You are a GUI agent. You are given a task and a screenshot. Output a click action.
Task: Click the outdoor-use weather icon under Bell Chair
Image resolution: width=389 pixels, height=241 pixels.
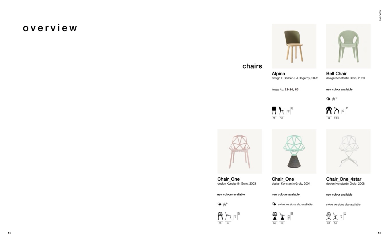(328, 99)
